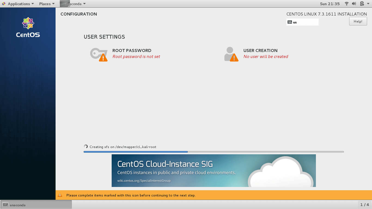Click the 'USER SETTINGS' heading
Viewport: 372px width, 209px height.
pyautogui.click(x=104, y=37)
